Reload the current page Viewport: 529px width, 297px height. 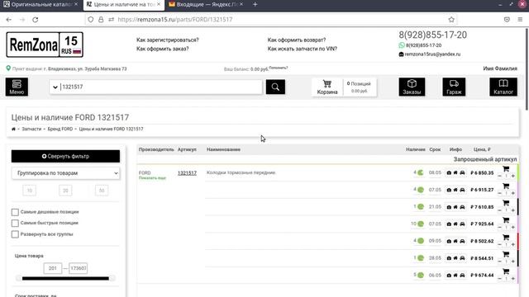35,20
